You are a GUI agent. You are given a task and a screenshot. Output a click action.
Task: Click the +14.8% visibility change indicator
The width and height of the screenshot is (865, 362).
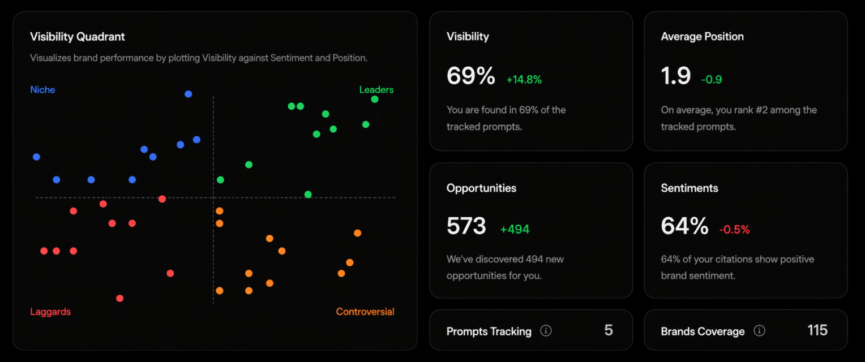(x=524, y=79)
